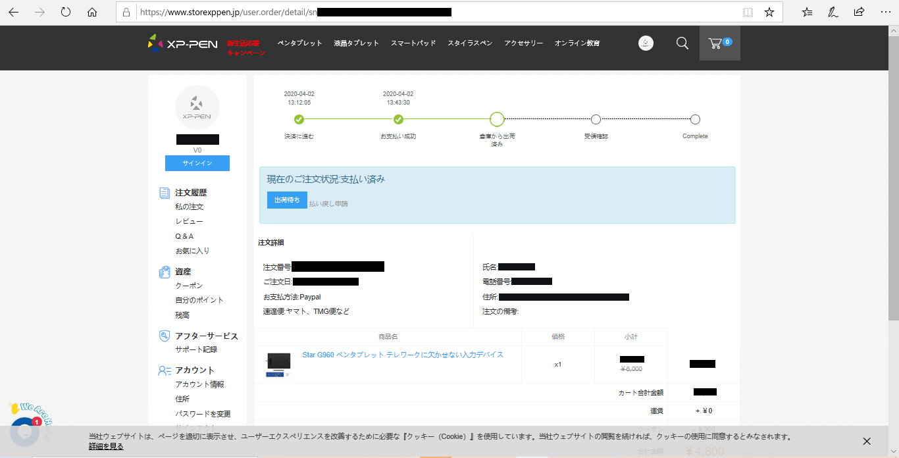Open パスワードを変更 in sidebar
This screenshot has height=458, width=899.
[203, 414]
